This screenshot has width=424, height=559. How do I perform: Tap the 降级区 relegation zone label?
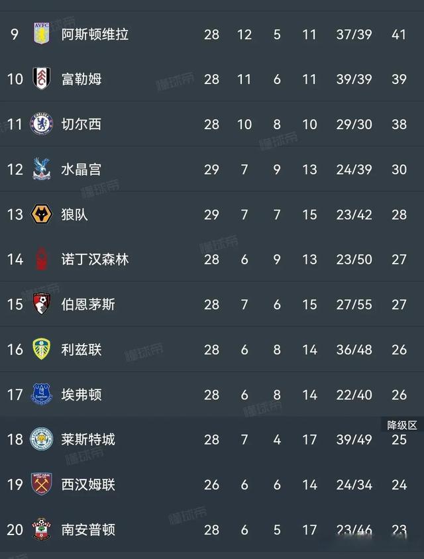point(402,425)
